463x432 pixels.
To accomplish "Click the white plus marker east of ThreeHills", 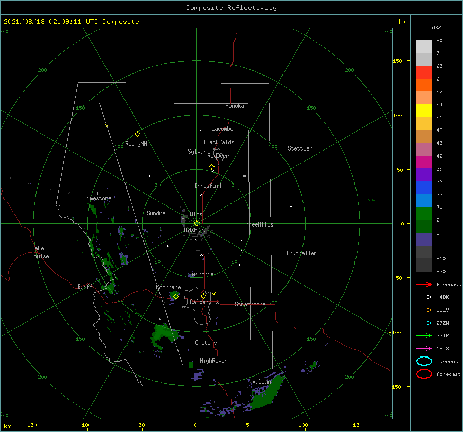I will pyautogui.click(x=291, y=206).
